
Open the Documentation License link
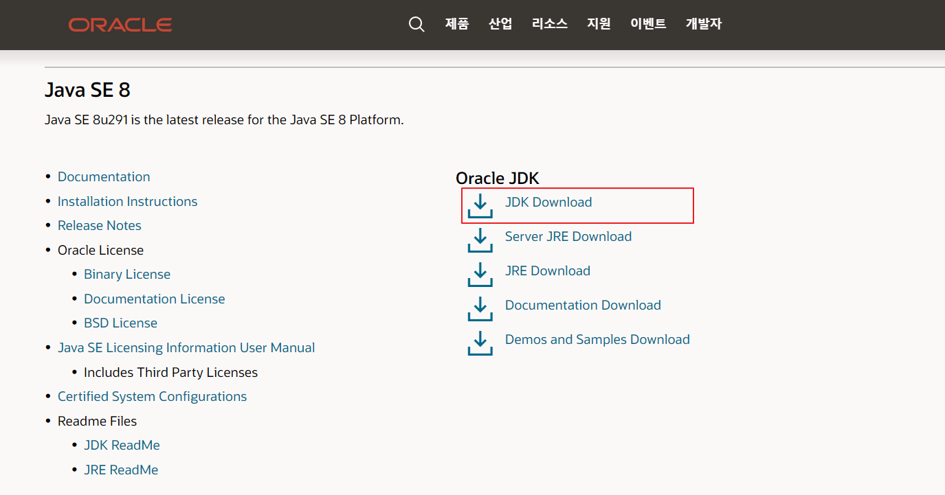coord(155,299)
